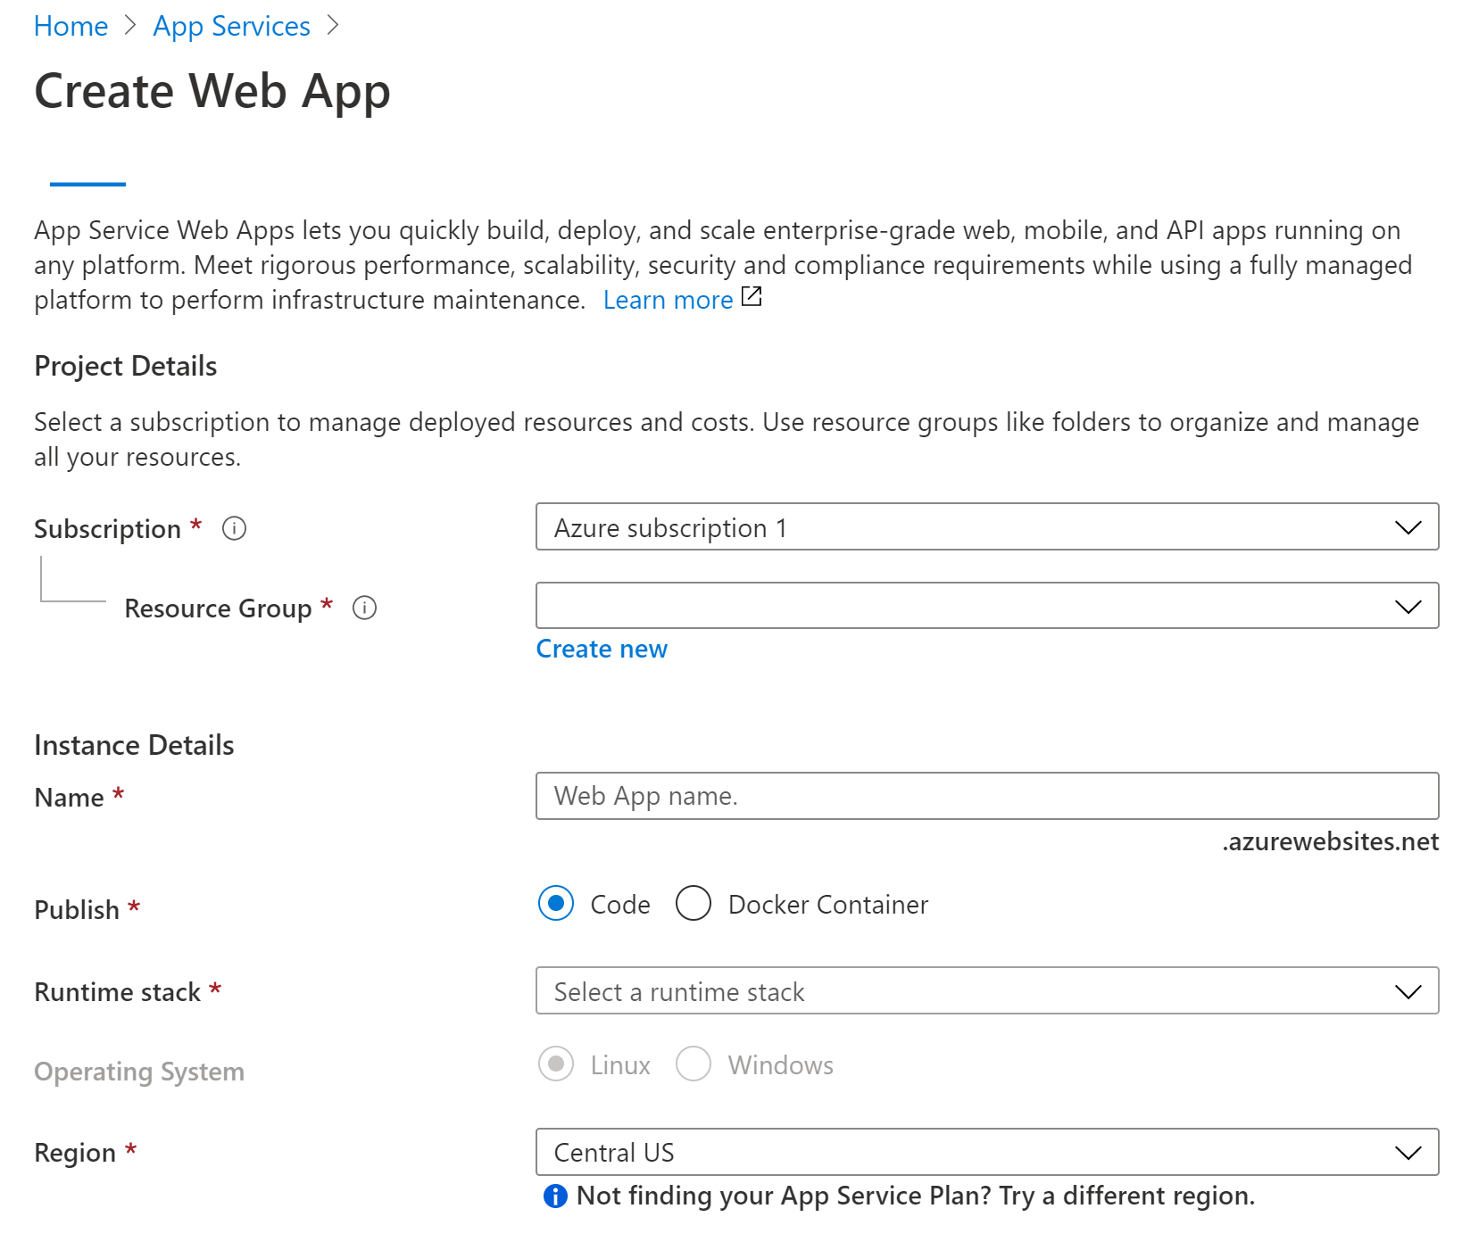The image size is (1462, 1250).
Task: Click the Subscription info icon
Action: 234,528
